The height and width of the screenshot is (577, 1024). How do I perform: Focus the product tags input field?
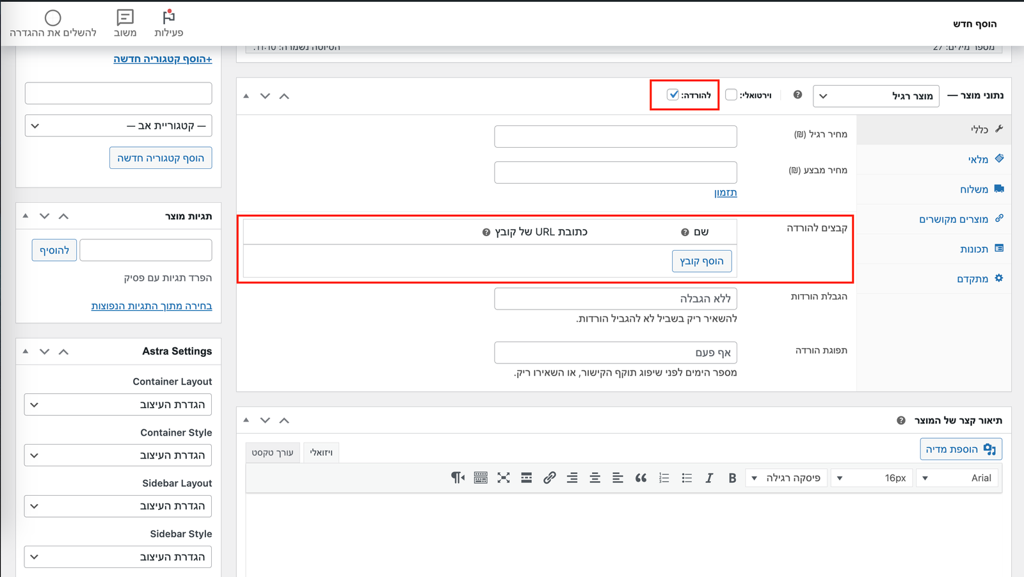tap(146, 250)
